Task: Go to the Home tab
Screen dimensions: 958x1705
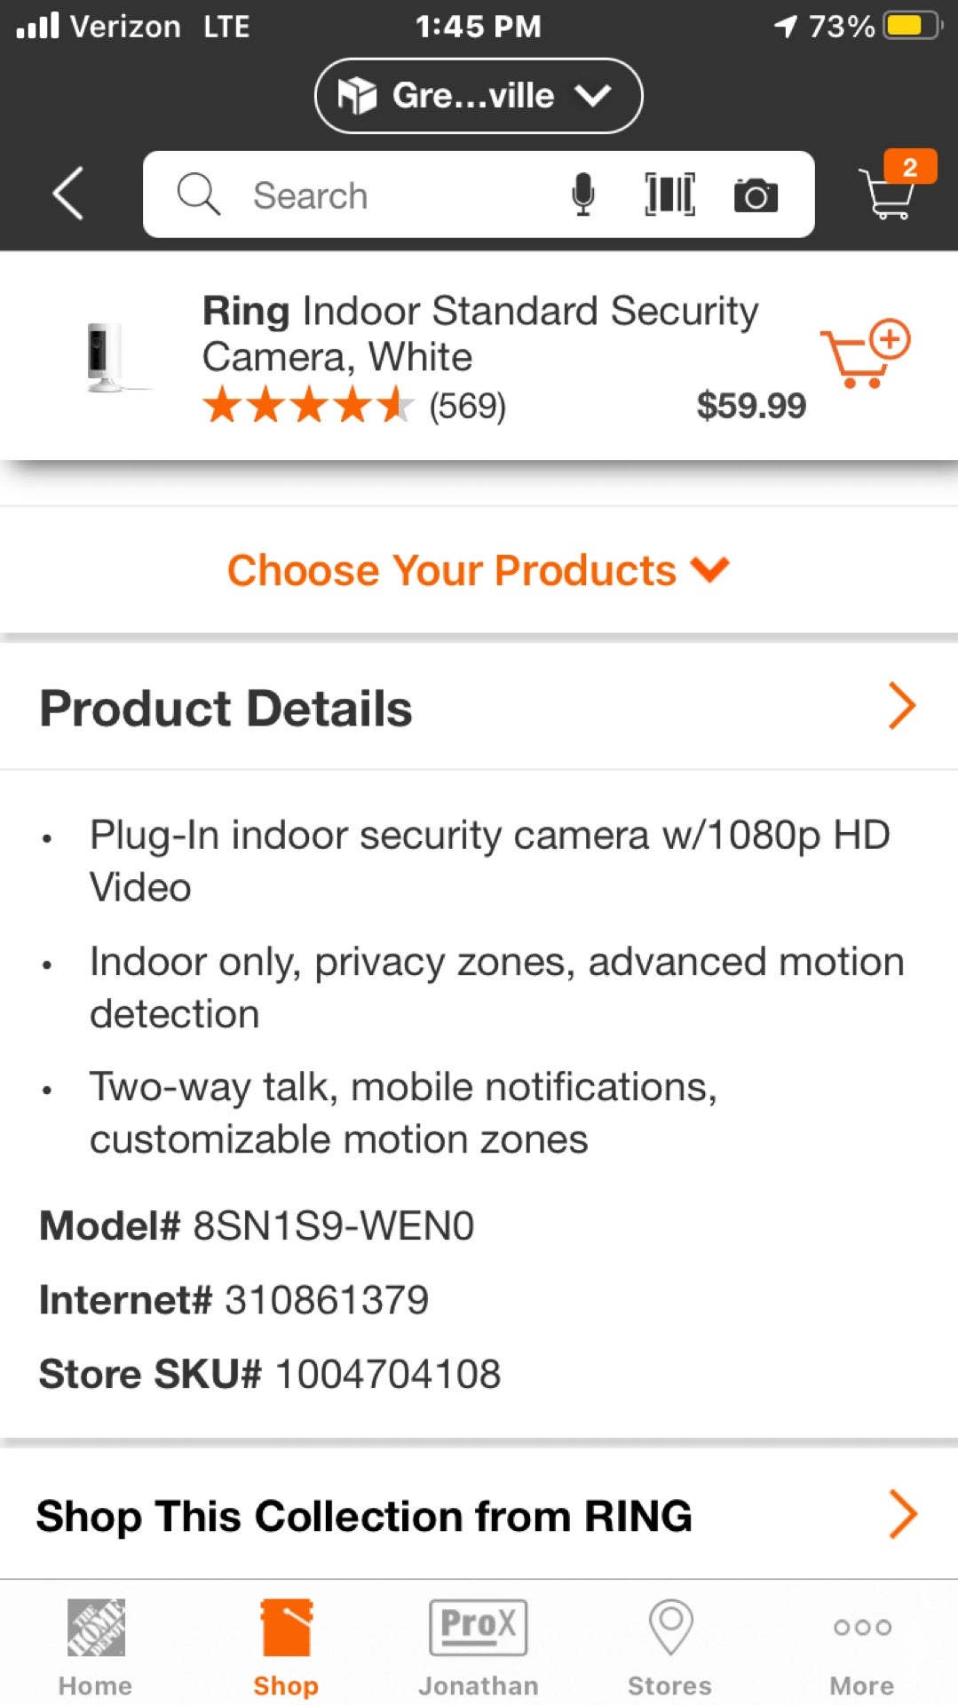Action: 96,1646
